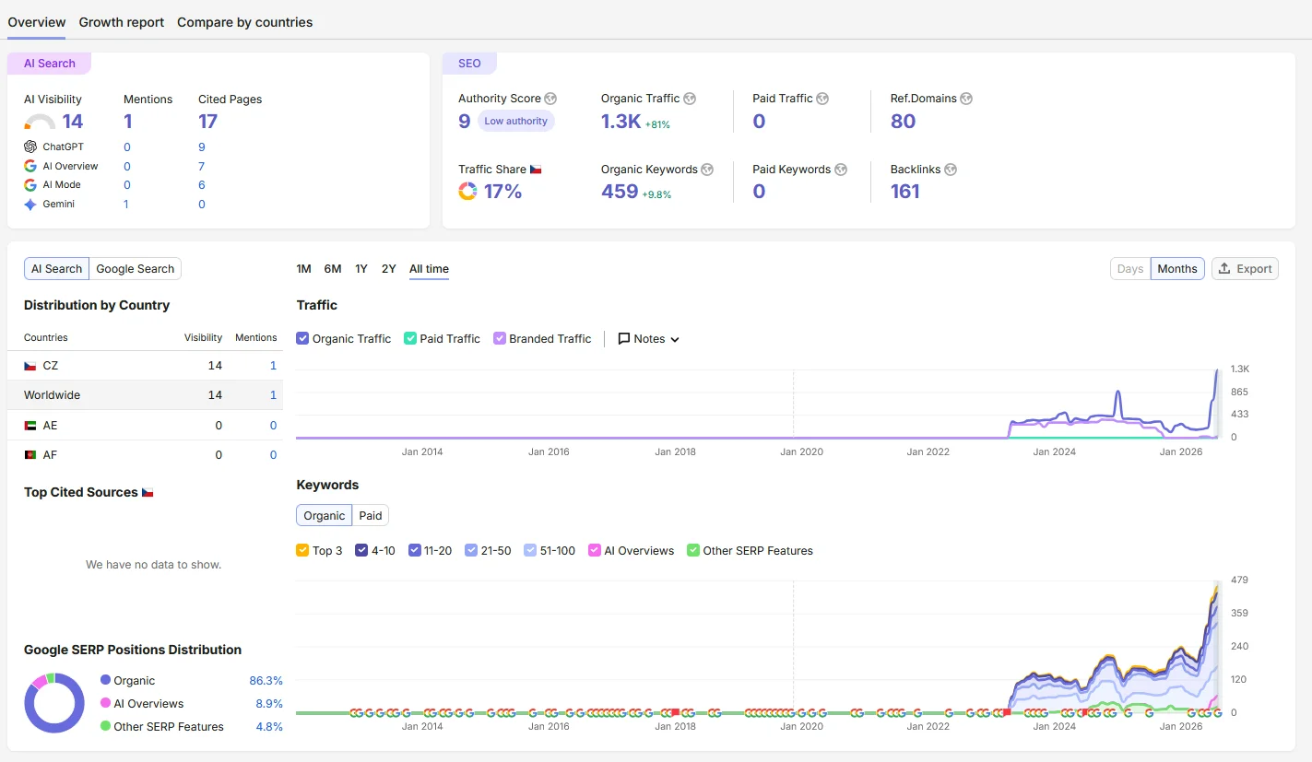Open Compare by countries tab
This screenshot has height=762, width=1312.
click(x=244, y=22)
